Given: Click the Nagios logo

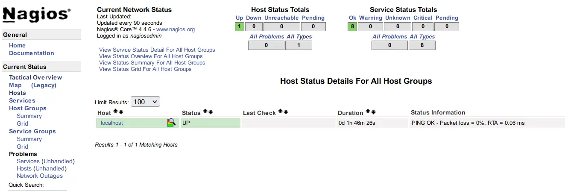Looking at the screenshot, I should point(36,14).
